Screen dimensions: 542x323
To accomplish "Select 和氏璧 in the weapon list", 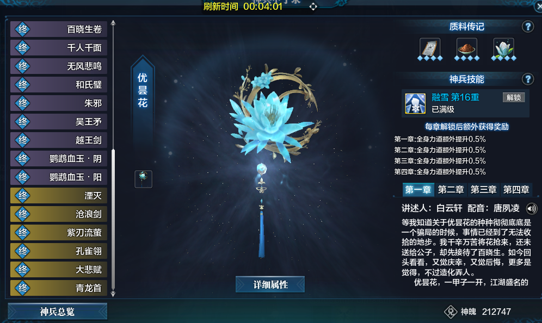I will click(x=59, y=85).
